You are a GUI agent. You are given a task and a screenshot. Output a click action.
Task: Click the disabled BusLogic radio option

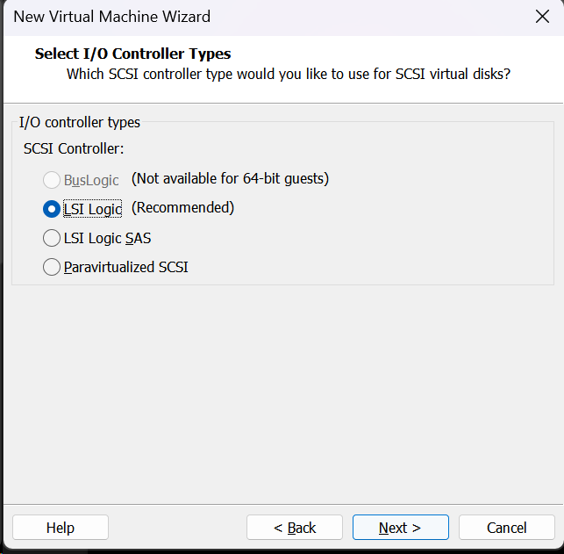click(x=52, y=180)
